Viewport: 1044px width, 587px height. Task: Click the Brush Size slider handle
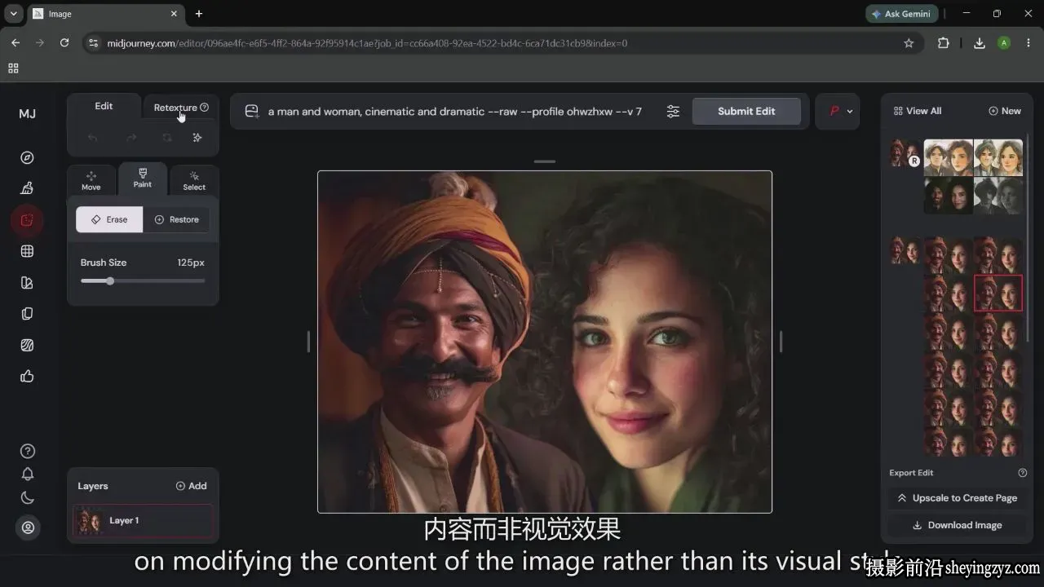[110, 281]
